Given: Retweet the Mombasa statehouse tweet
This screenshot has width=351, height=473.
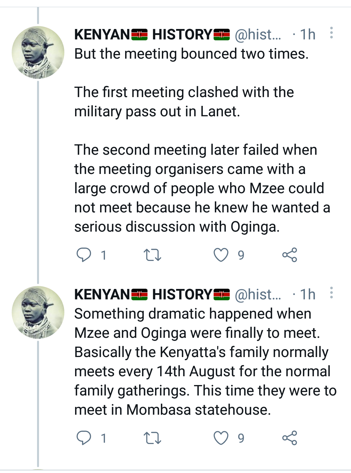Looking at the screenshot, I should pos(152,438).
